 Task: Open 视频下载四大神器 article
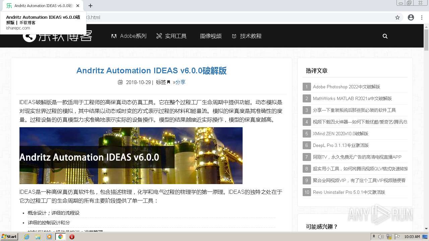360,122
